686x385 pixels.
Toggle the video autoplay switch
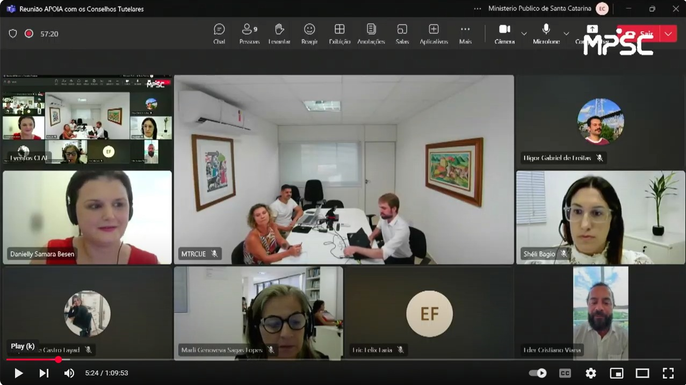(x=538, y=373)
